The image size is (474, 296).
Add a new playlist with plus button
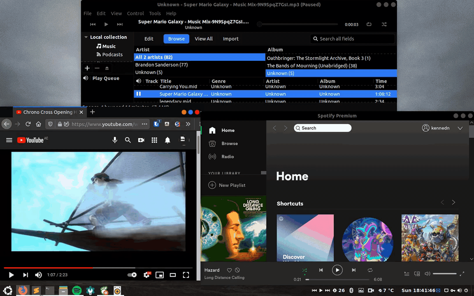87,68
